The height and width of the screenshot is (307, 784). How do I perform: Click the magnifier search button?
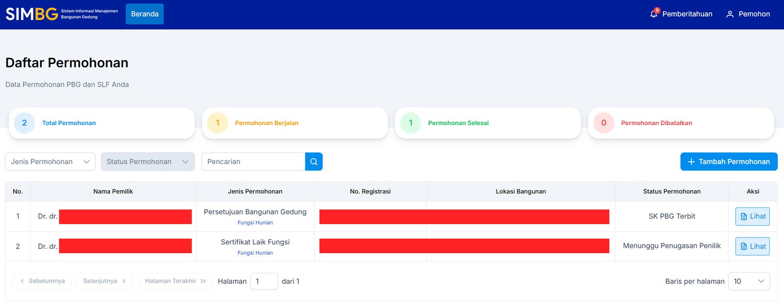click(314, 162)
